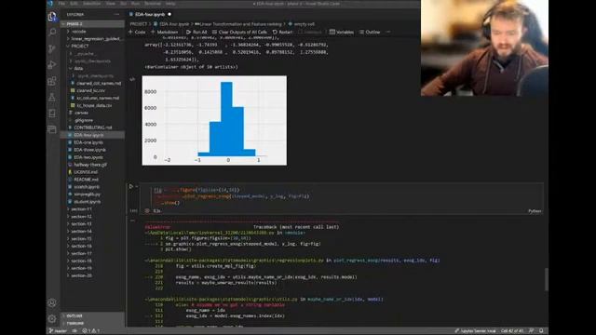The width and height of the screenshot is (596, 335).
Task: Open the View menu
Action: pyautogui.click(x=110, y=4)
